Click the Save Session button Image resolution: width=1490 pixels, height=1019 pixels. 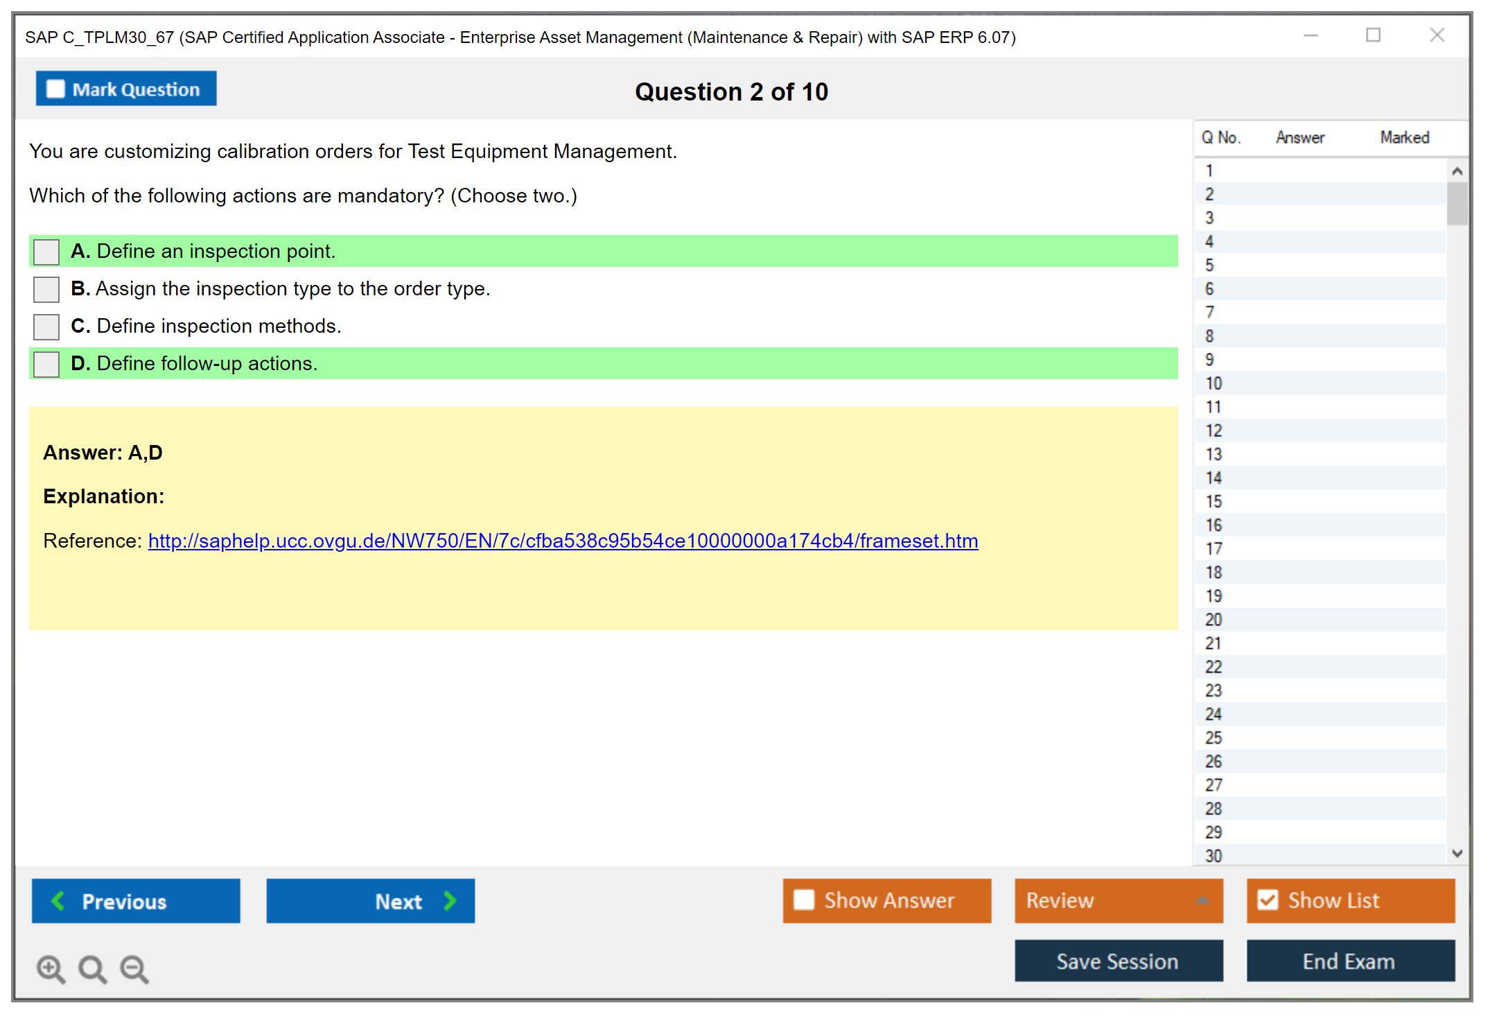click(1118, 961)
